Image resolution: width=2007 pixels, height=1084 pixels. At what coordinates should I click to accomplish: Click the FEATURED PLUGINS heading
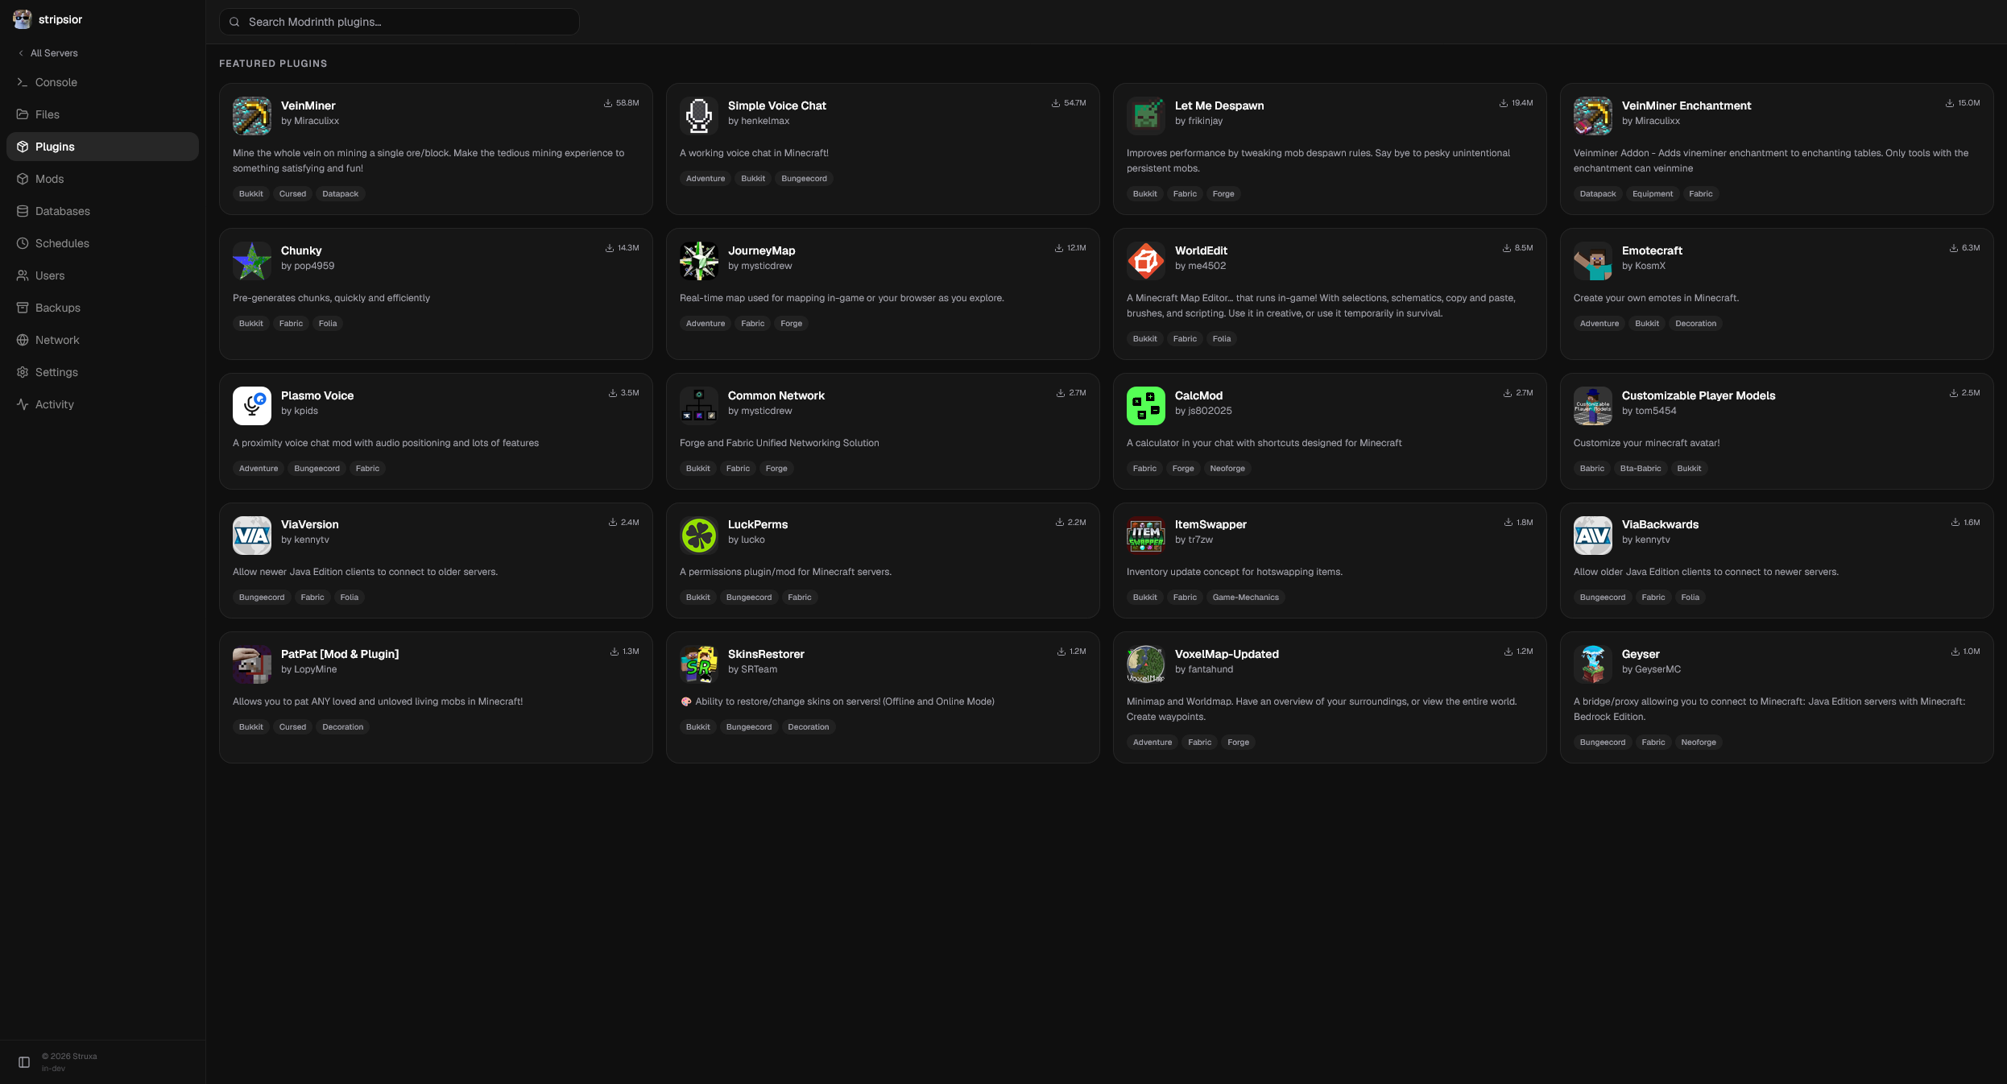pos(273,64)
